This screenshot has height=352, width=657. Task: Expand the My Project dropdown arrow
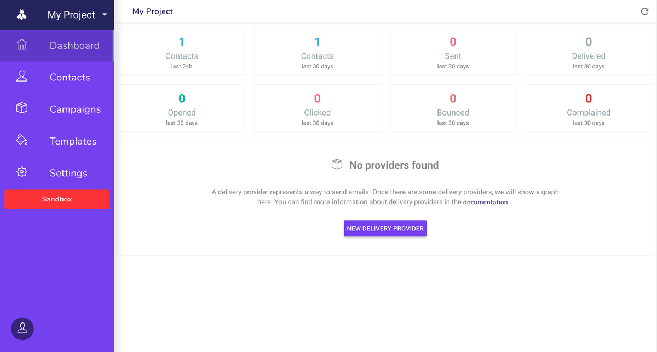105,15
